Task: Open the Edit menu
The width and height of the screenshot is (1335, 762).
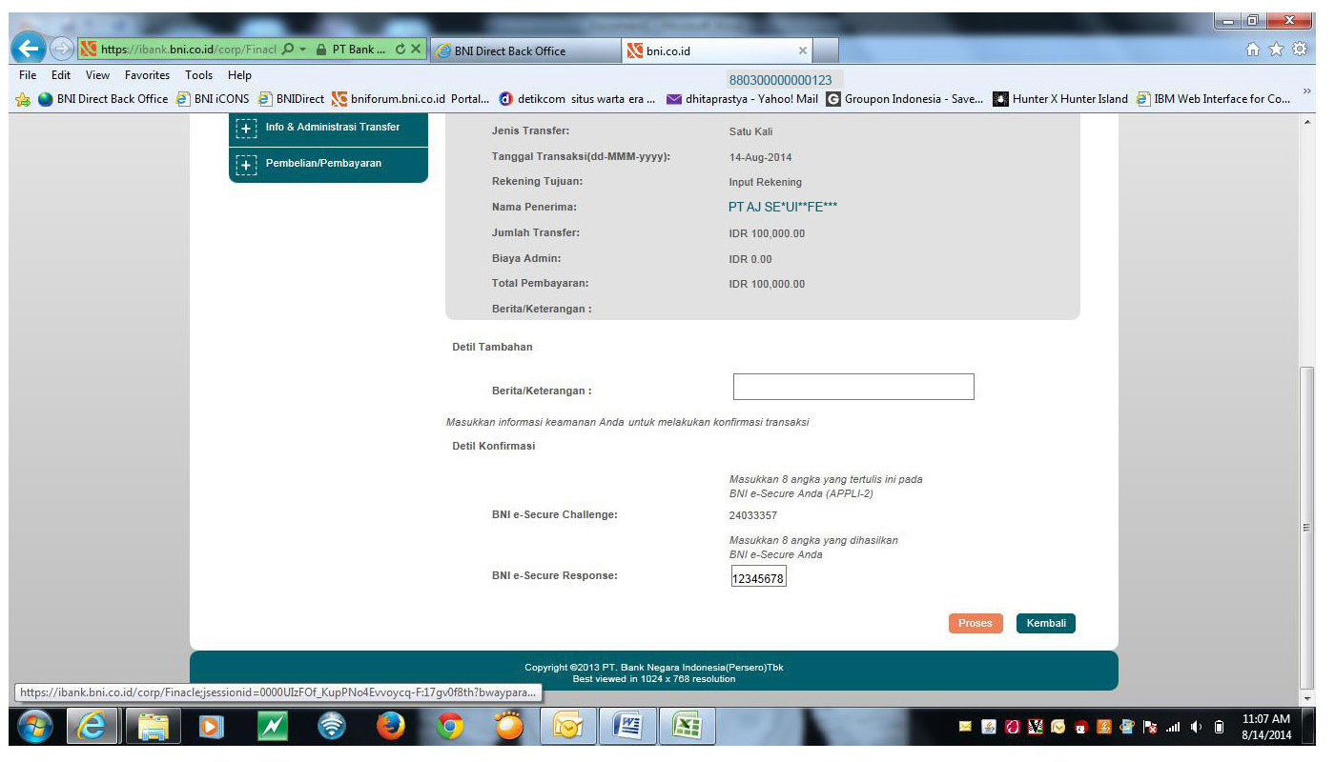Action: [61, 75]
